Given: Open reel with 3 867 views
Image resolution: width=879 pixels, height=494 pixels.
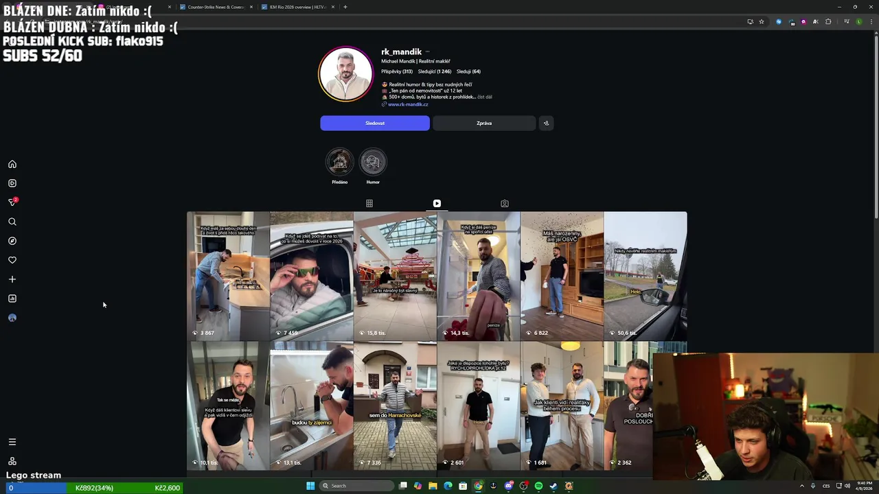Looking at the screenshot, I should point(228,276).
